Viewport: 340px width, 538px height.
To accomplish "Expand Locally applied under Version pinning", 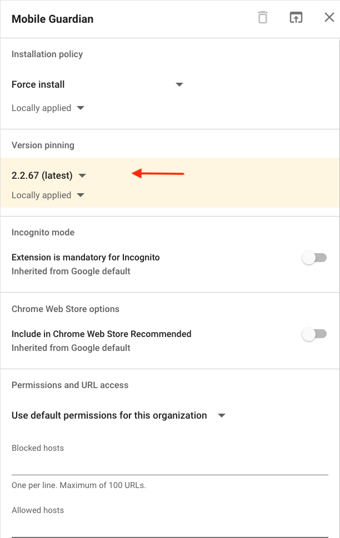I will (48, 195).
